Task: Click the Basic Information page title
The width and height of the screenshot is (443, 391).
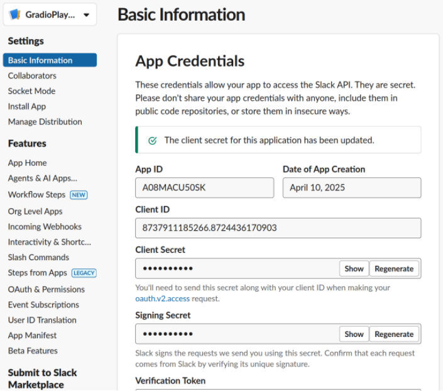Action: pos(182,14)
